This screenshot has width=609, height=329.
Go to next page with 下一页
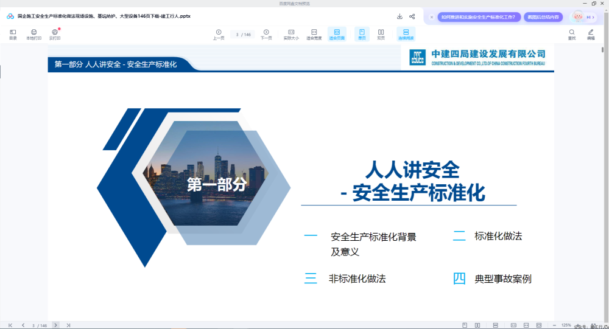tap(266, 34)
